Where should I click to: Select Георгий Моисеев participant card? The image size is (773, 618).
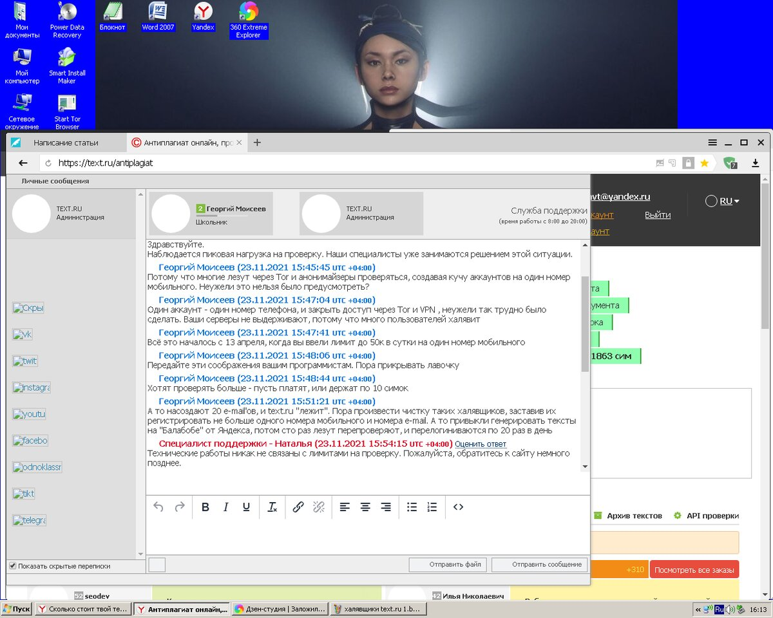point(211,214)
